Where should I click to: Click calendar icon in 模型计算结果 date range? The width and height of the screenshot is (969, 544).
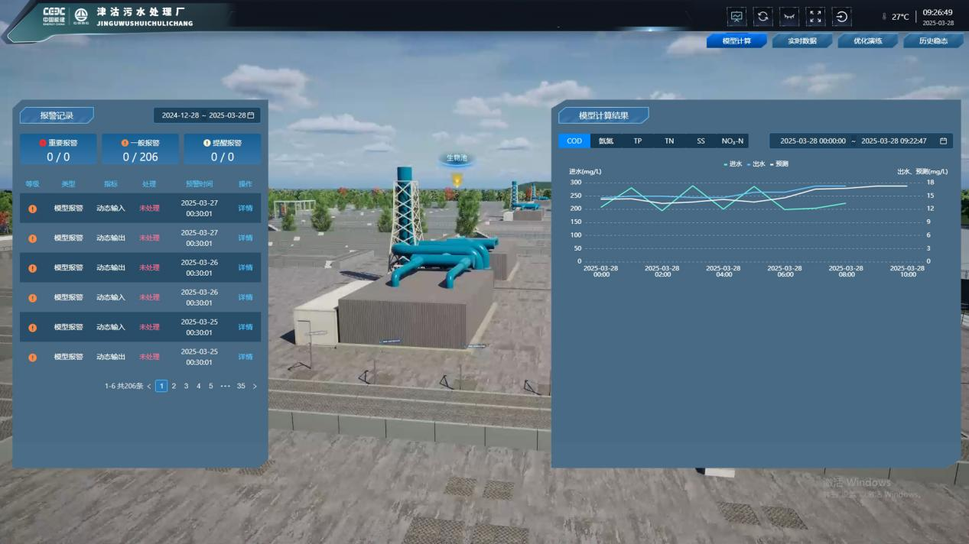coord(943,141)
